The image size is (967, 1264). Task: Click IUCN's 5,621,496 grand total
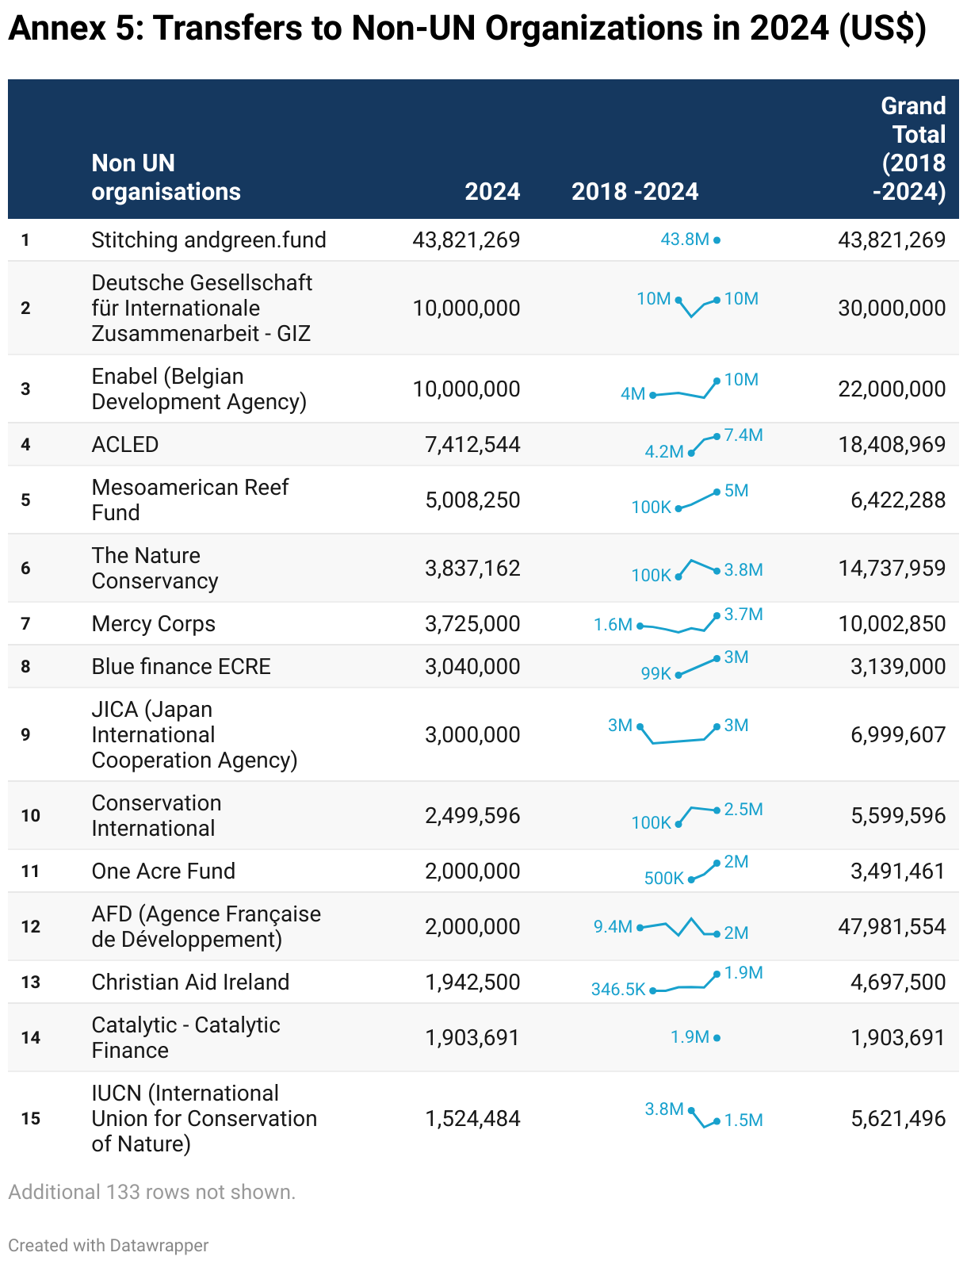point(898,1119)
